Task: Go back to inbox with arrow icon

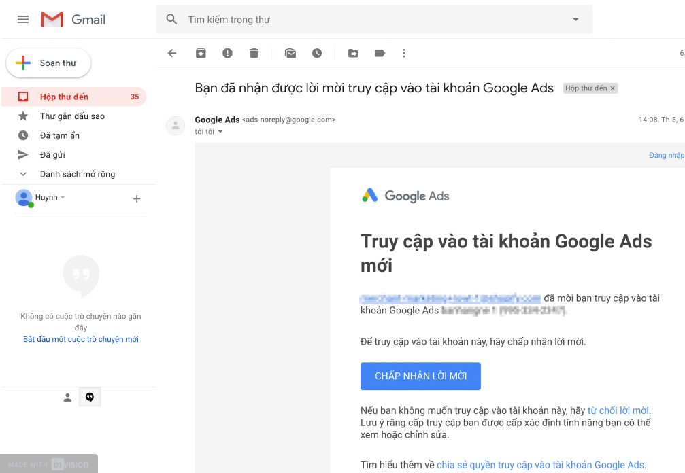Action: (x=172, y=53)
